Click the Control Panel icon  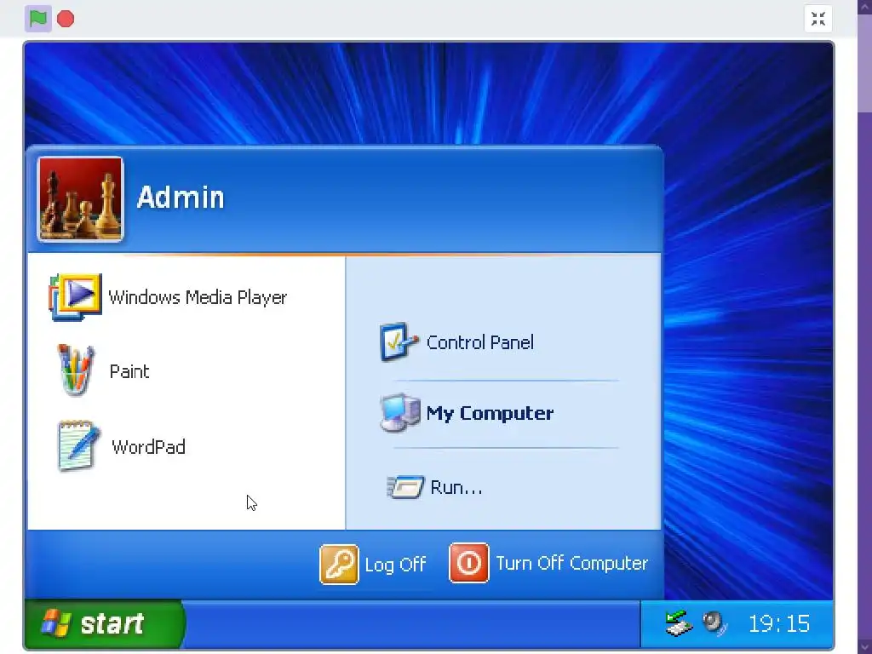point(399,342)
